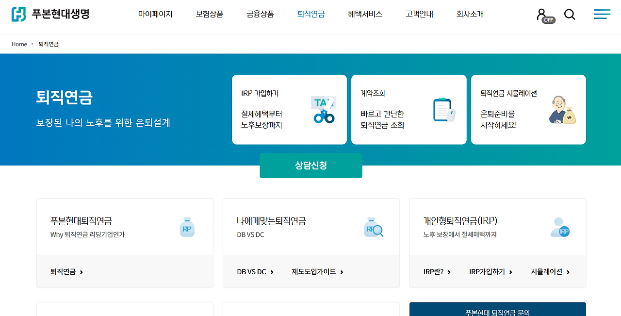Go to Home breadcrumb link
Screen dimensions: 621x316
pos(19,44)
